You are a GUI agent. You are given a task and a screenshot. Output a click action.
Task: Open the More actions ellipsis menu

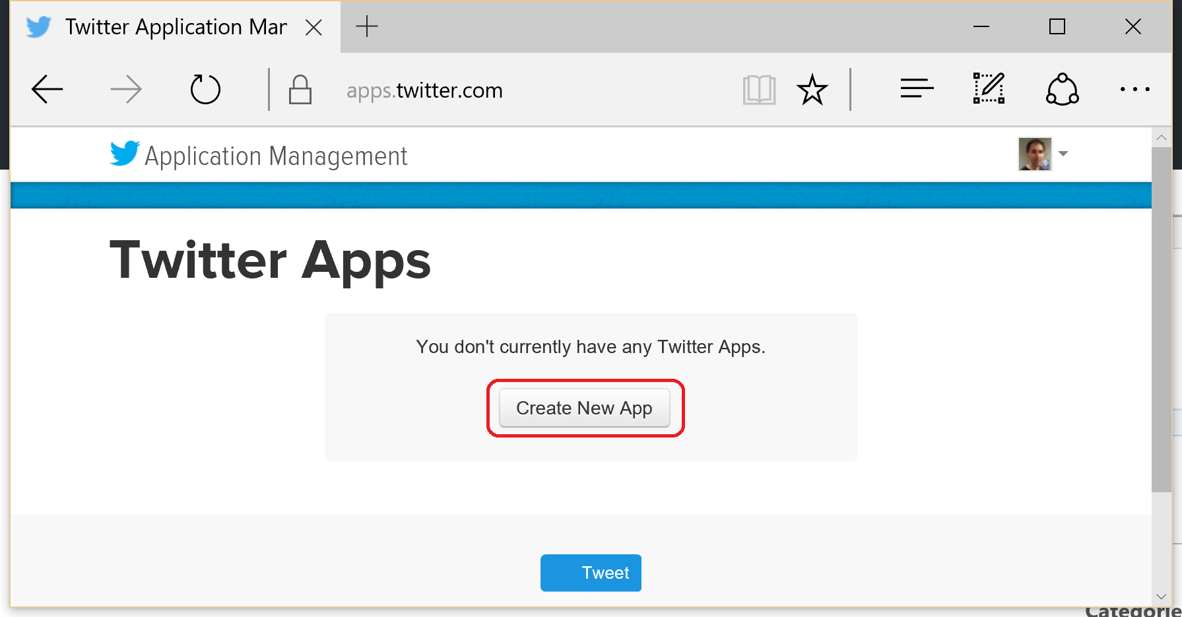1134,89
